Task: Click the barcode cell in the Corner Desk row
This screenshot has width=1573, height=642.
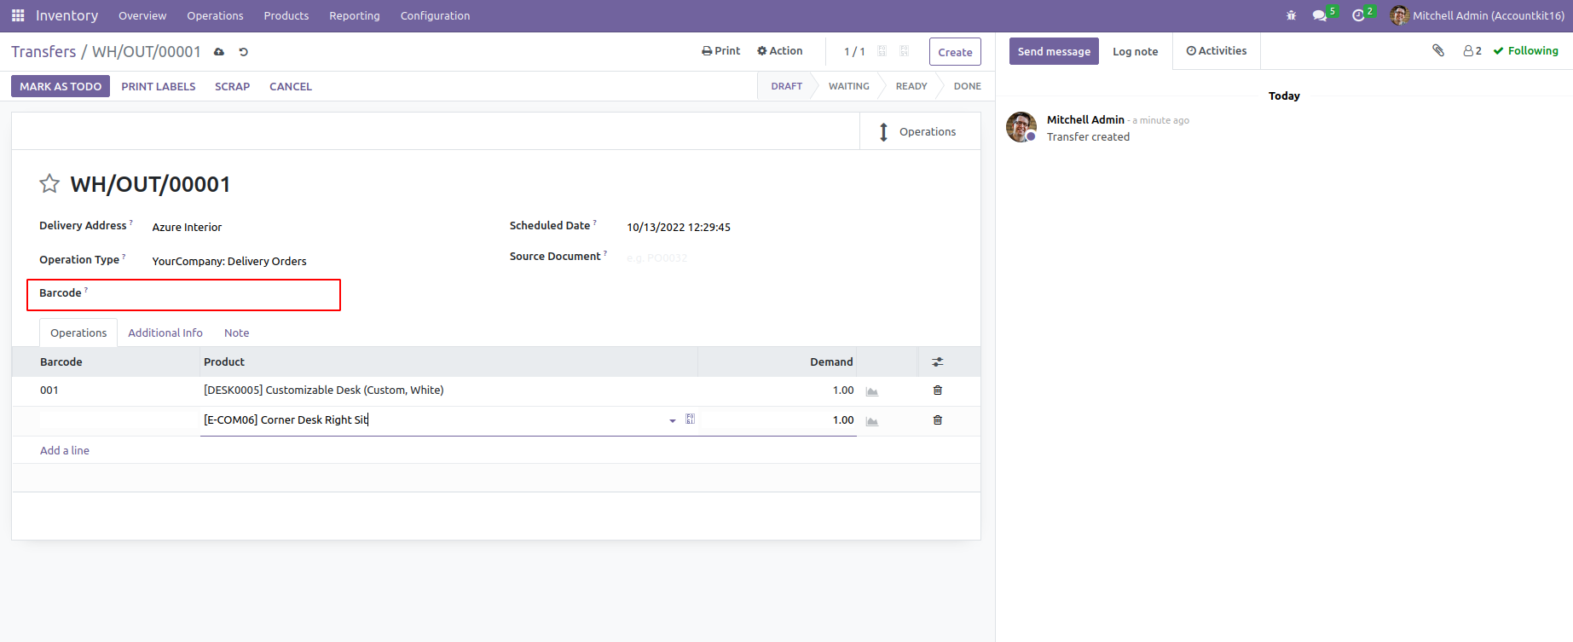Action: 118,419
